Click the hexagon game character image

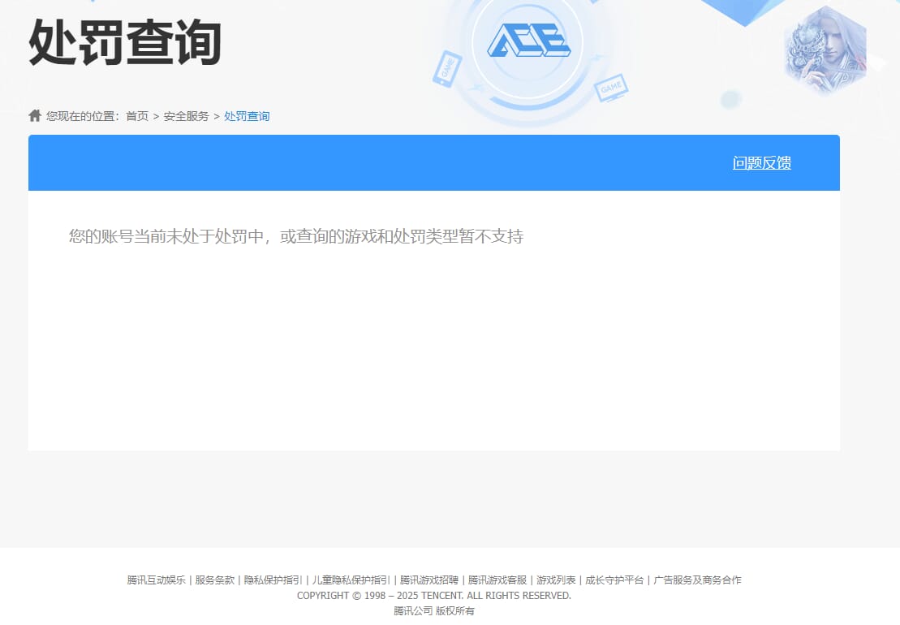825,50
